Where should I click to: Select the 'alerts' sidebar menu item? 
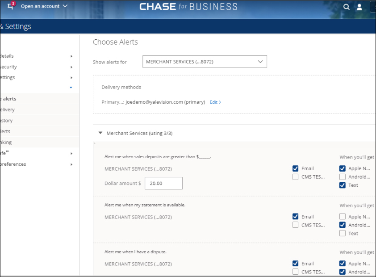(39, 99)
